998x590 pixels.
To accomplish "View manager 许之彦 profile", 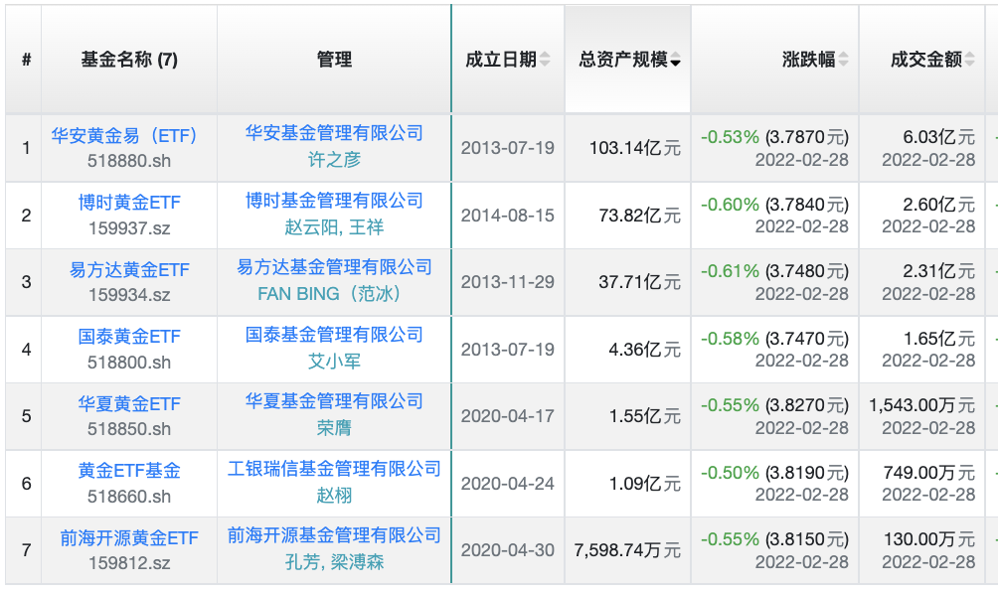I will 334,160.
